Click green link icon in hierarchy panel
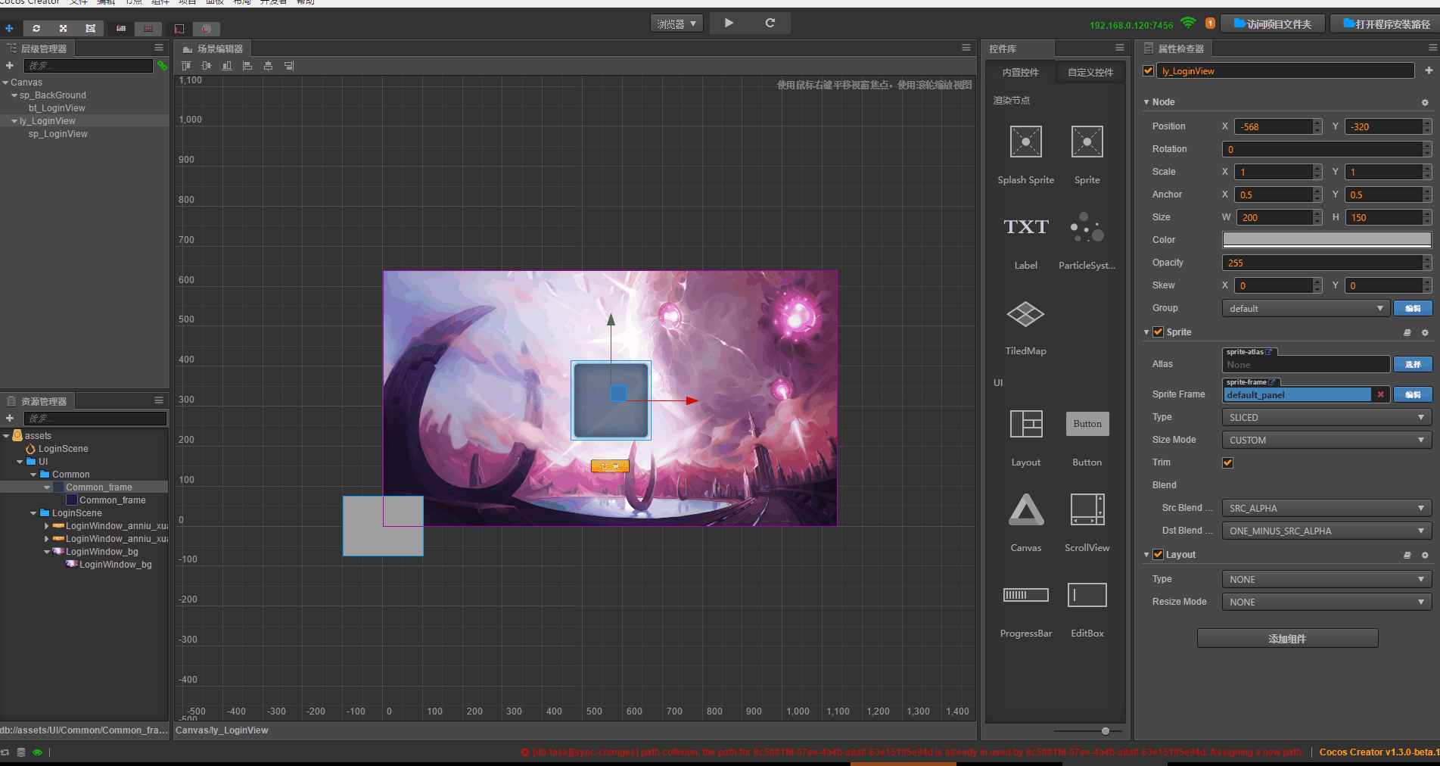 pos(162,66)
